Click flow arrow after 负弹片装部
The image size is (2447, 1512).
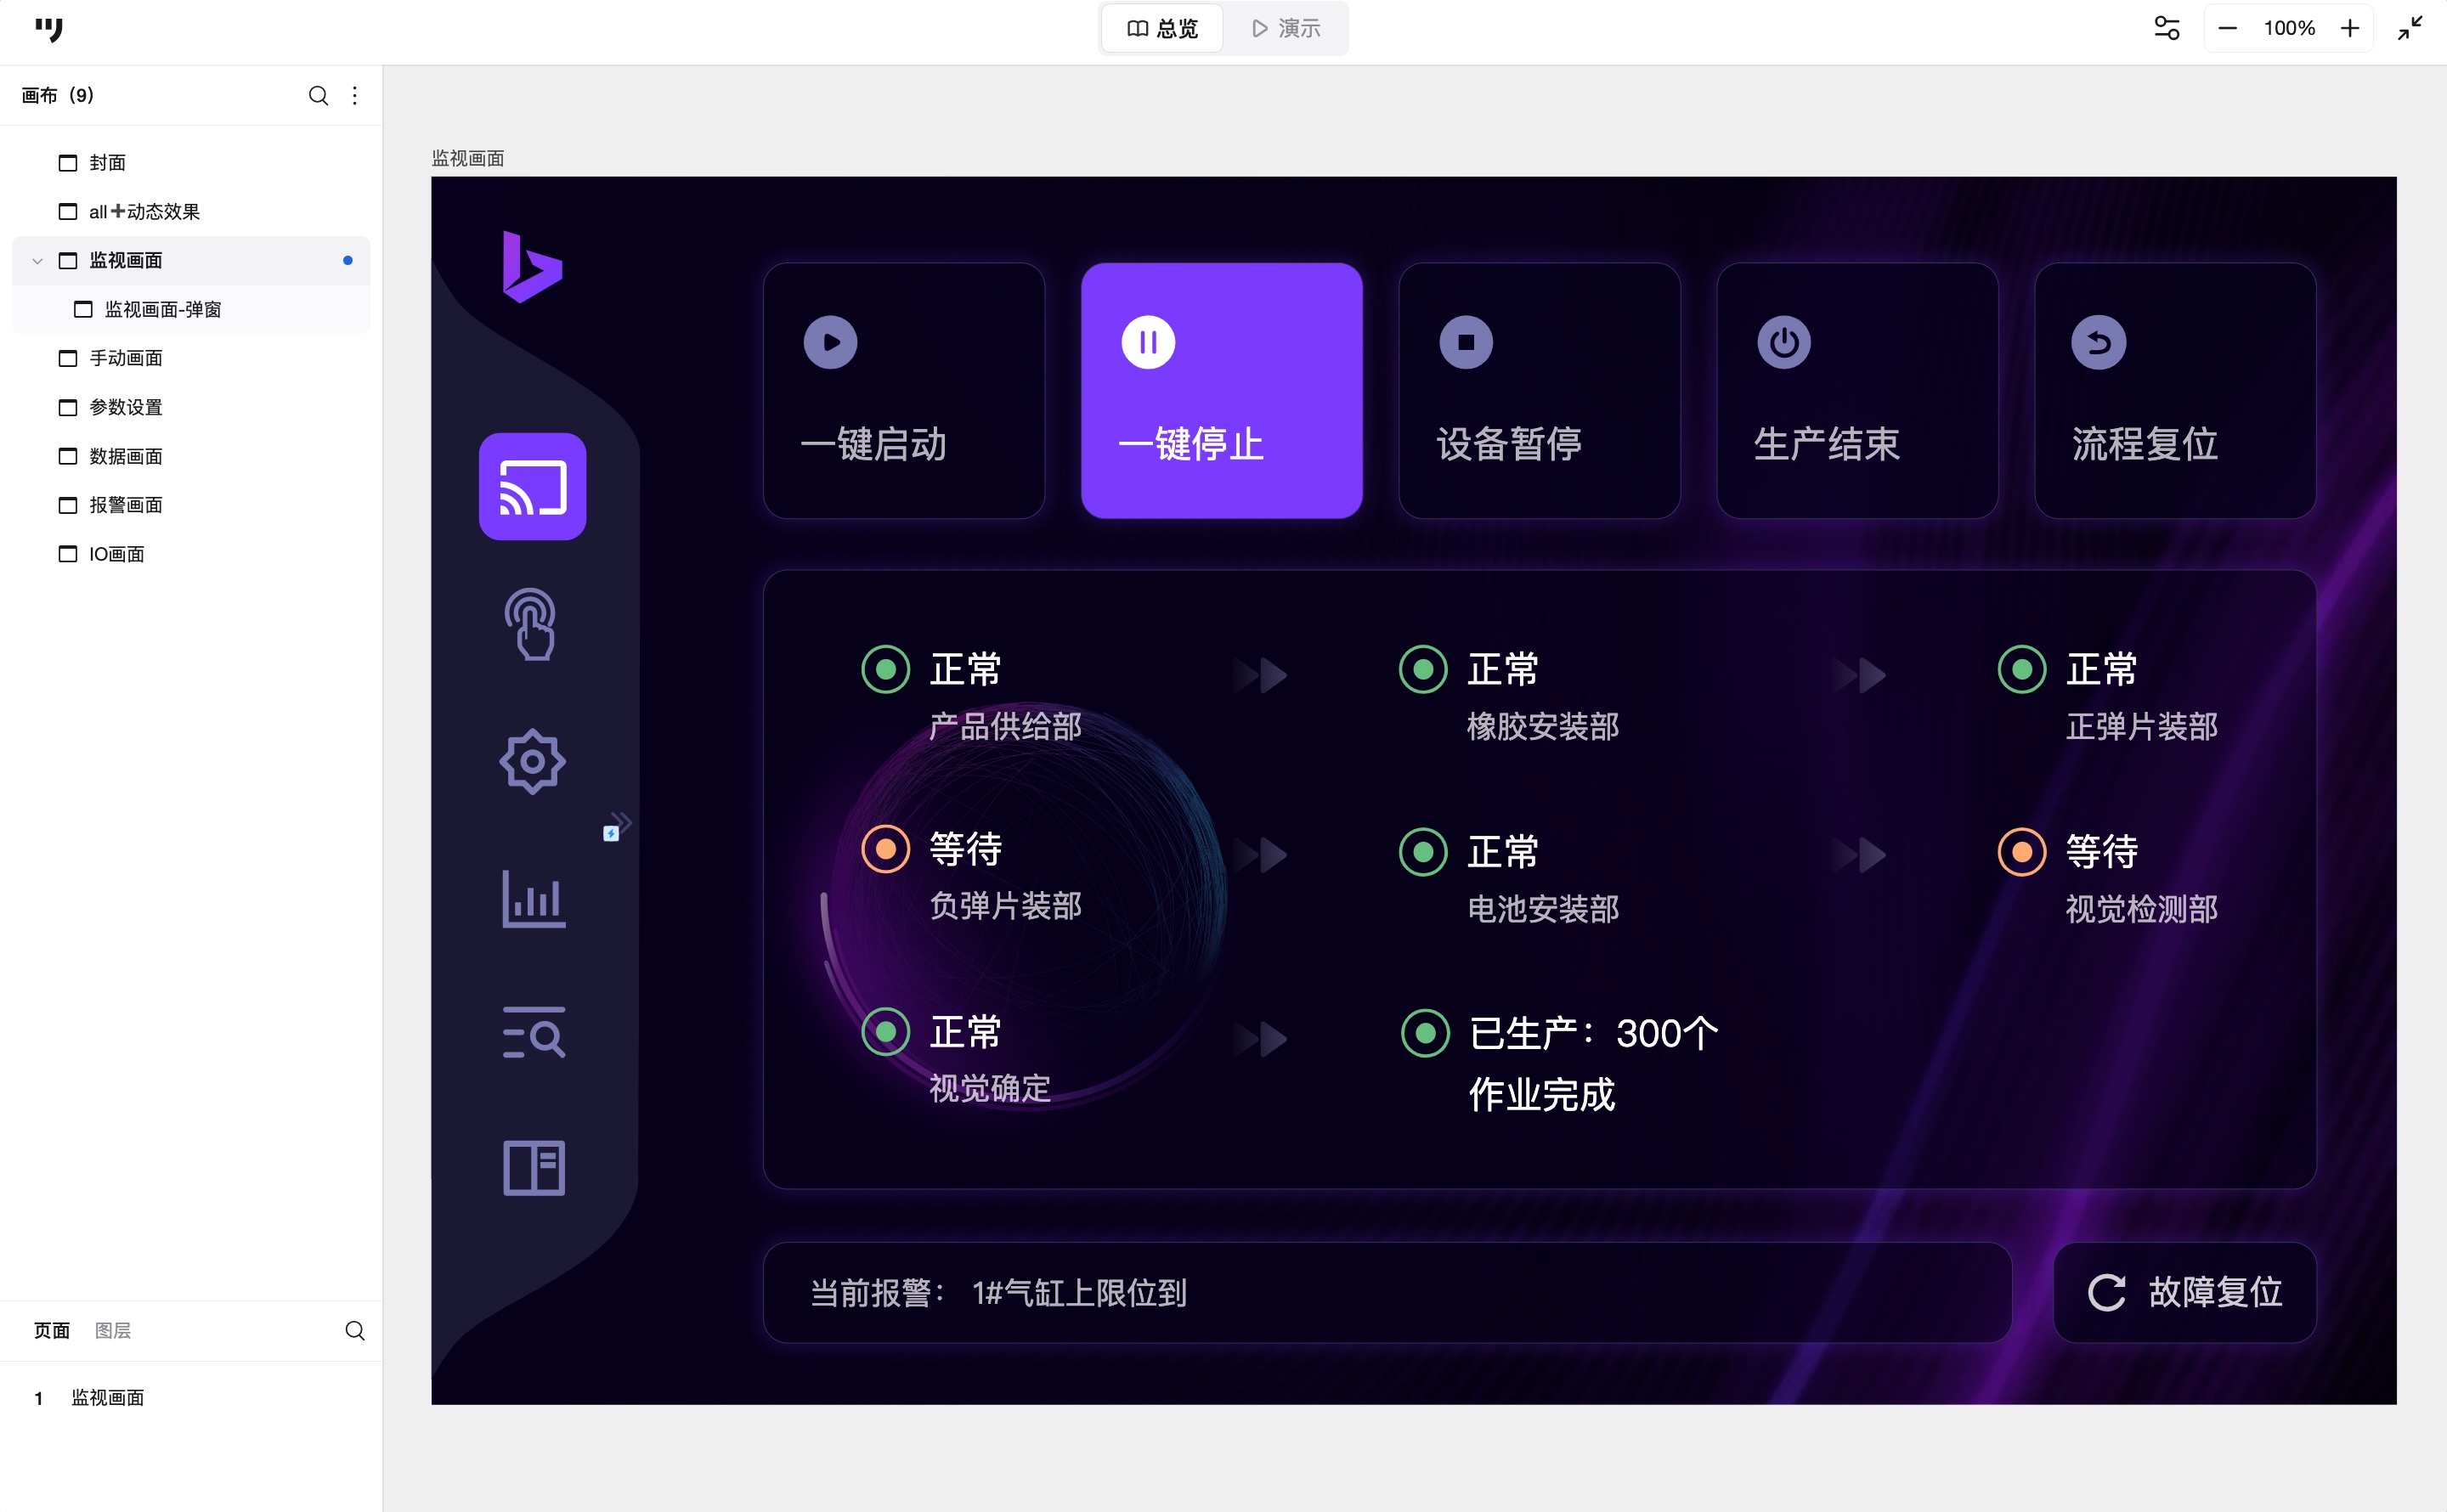pyautogui.click(x=1261, y=855)
